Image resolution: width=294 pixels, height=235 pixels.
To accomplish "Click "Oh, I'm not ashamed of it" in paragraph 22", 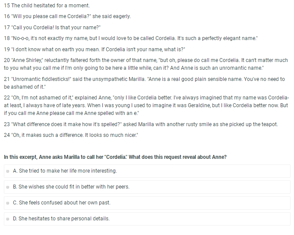I will coord(42,98).
